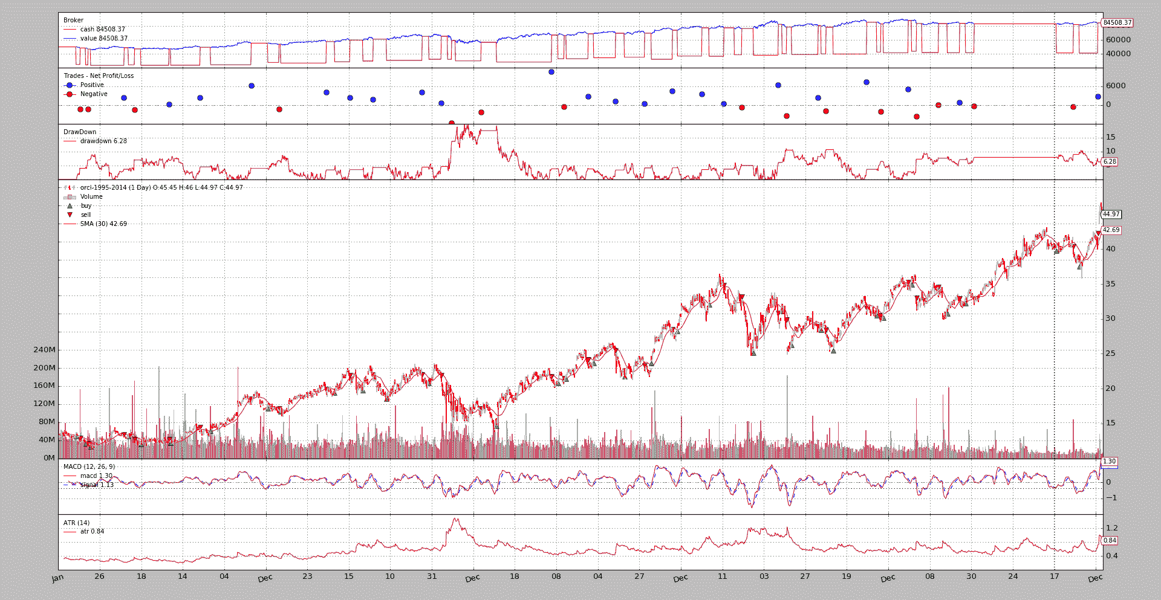Image resolution: width=1161 pixels, height=600 pixels.
Task: Click the '31' date axis label
Action: point(432,576)
